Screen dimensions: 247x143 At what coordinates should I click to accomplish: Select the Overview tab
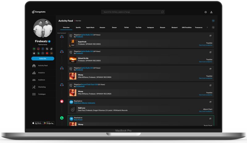66,27
